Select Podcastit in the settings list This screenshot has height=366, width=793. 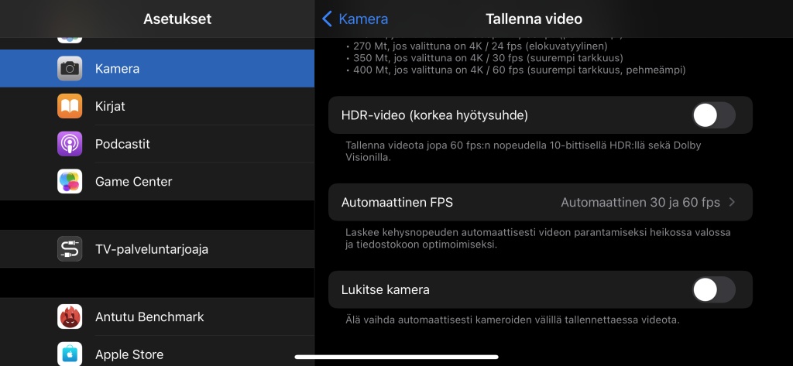pos(157,144)
